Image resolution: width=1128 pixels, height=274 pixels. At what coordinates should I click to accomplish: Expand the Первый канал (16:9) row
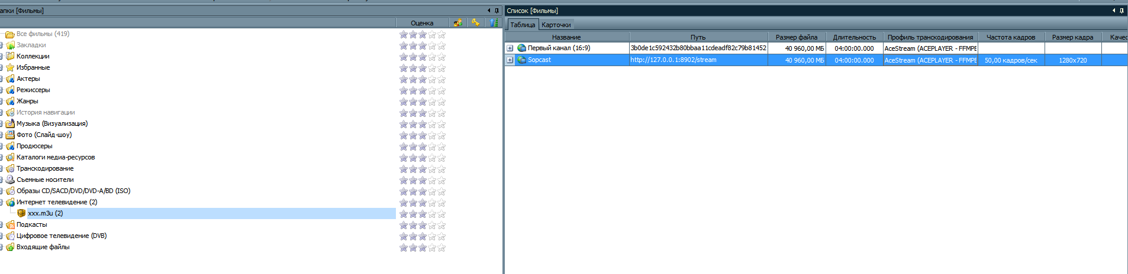click(510, 48)
